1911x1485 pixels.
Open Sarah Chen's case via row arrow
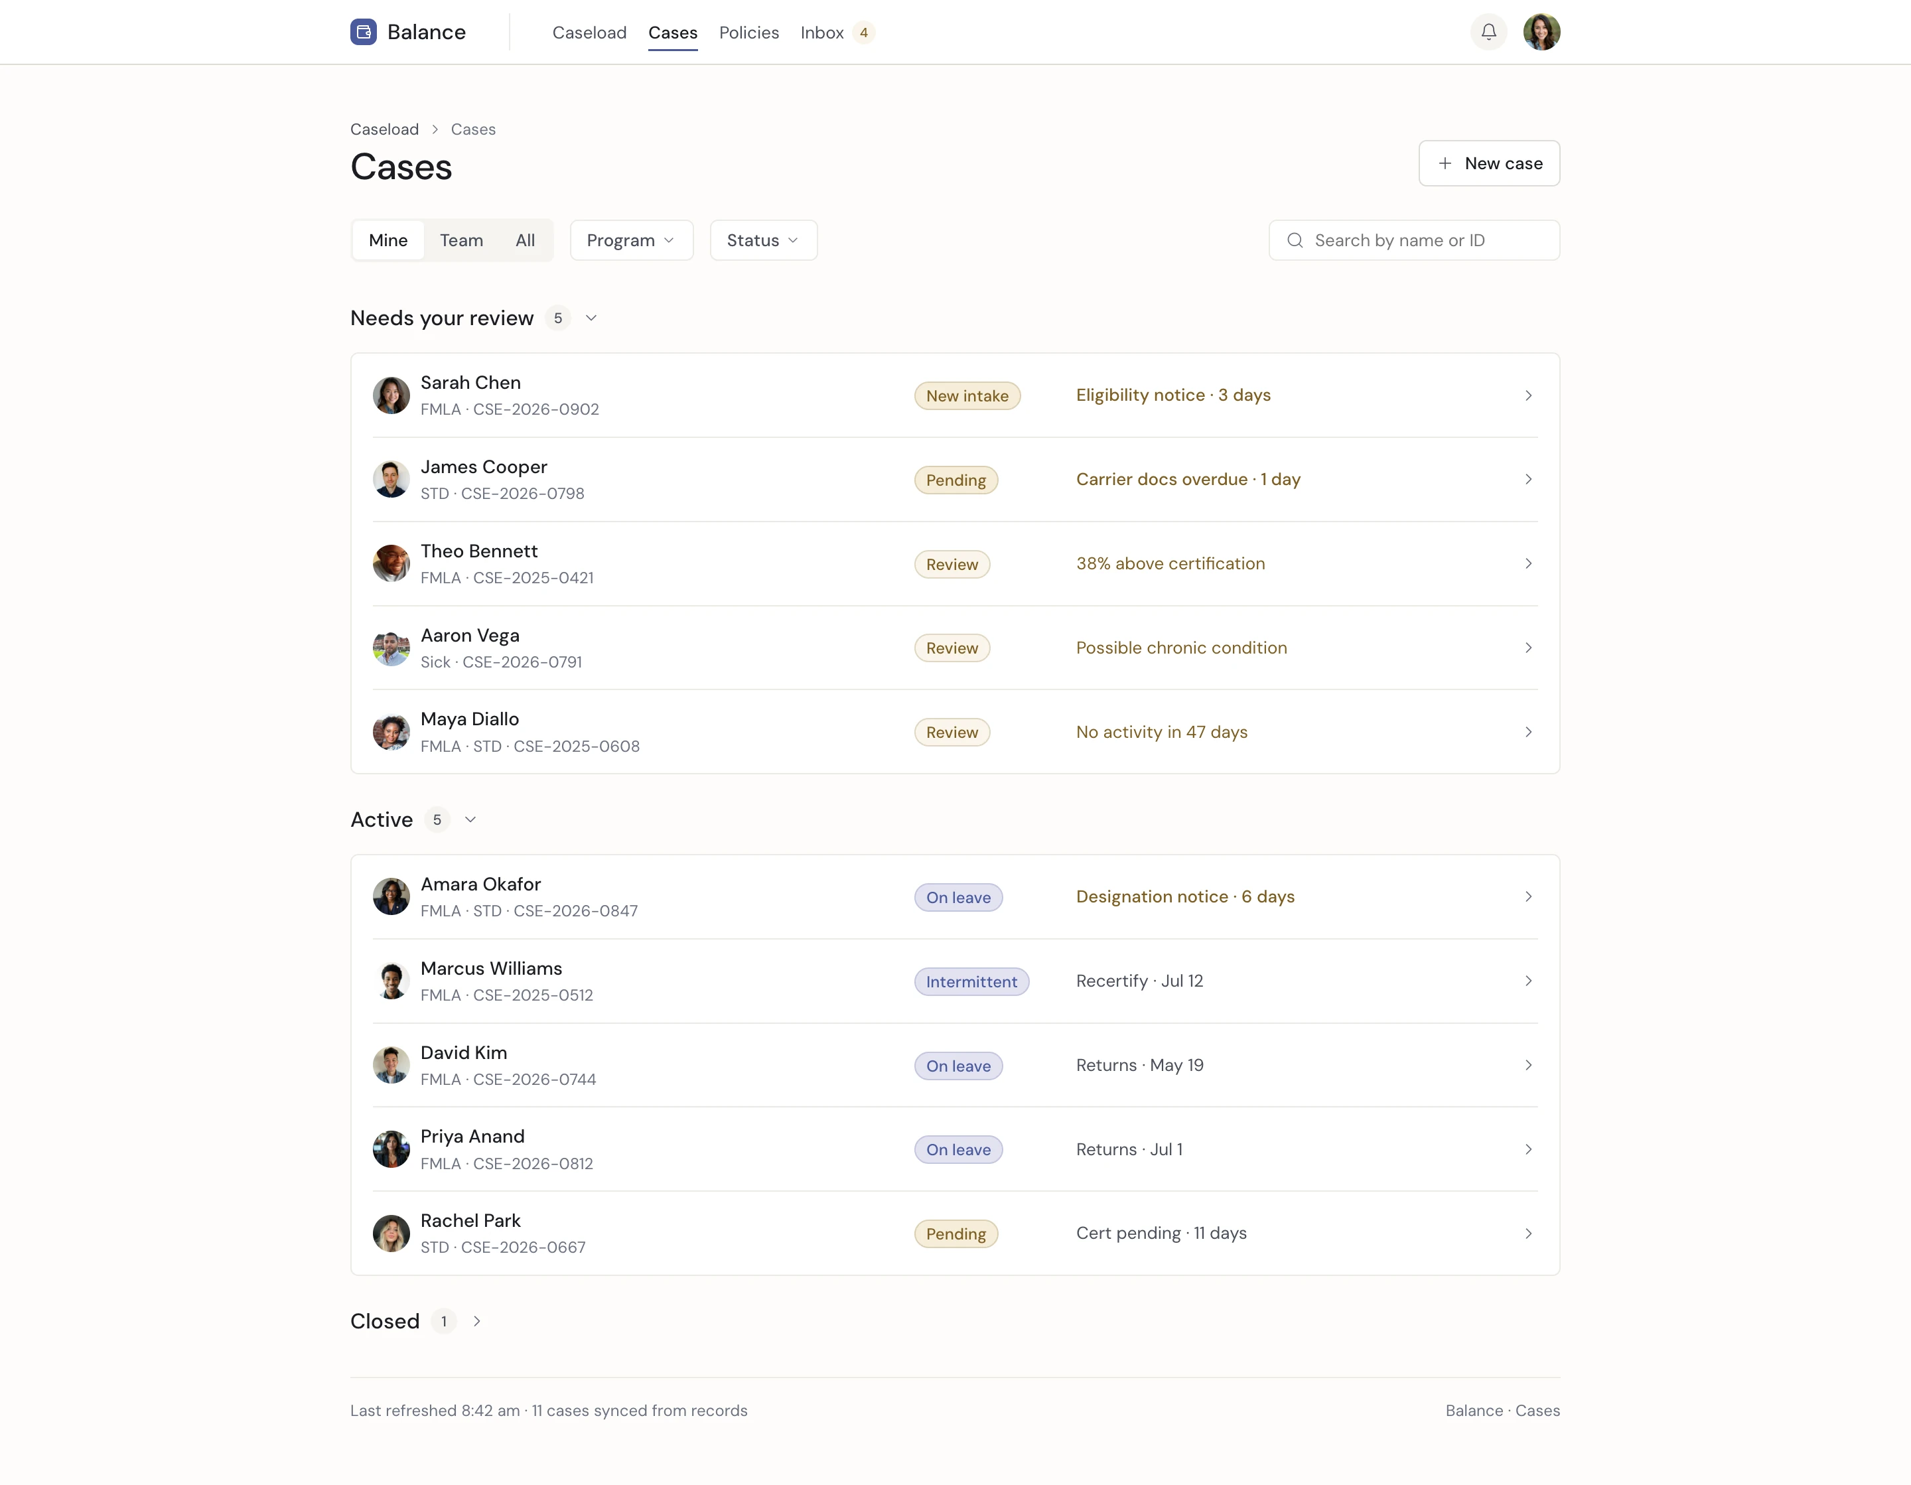pyautogui.click(x=1529, y=395)
